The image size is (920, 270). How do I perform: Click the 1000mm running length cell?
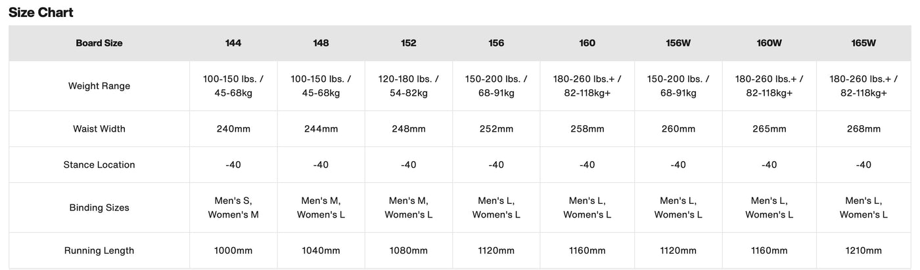233,250
